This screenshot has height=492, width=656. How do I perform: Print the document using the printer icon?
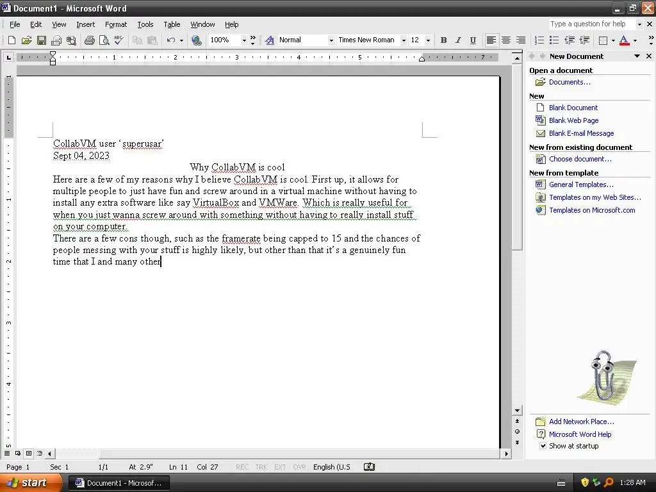pyautogui.click(x=90, y=40)
